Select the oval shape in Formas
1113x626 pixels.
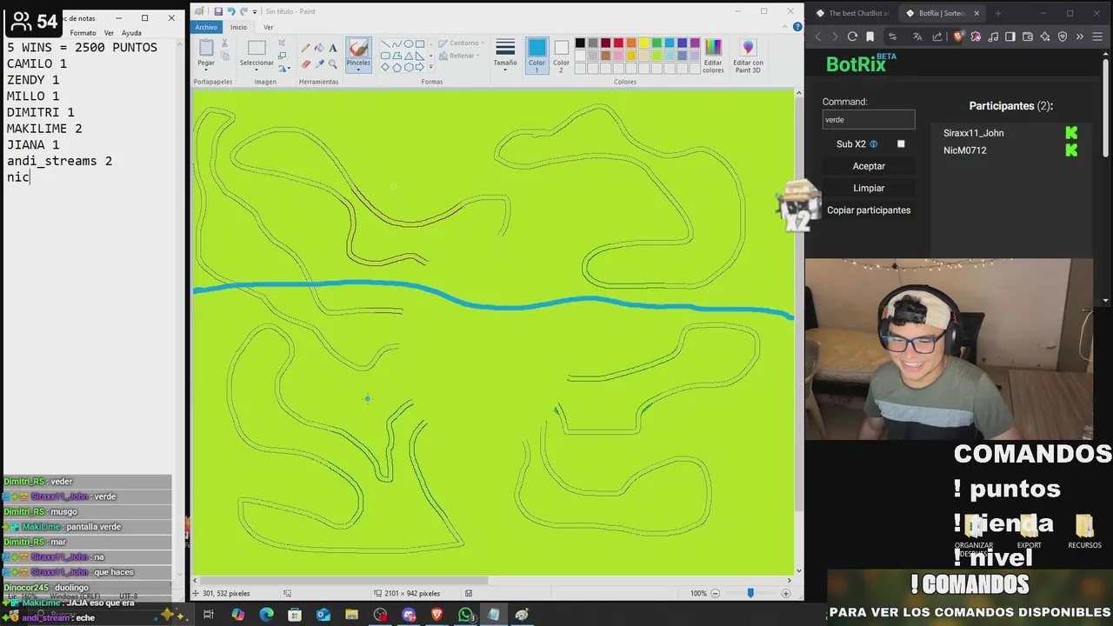point(408,43)
